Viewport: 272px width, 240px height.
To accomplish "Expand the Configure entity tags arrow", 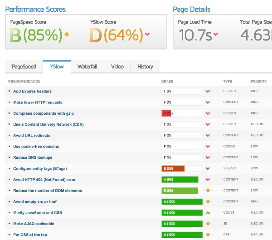I will pos(10,168).
